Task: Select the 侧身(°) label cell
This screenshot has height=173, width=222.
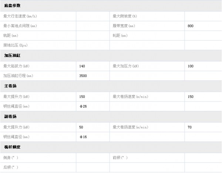Action: [x=11, y=158]
